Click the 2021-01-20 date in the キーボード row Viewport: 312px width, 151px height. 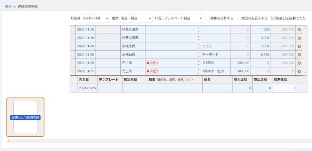pos(85,54)
